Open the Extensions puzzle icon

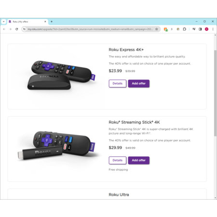point(185,29)
